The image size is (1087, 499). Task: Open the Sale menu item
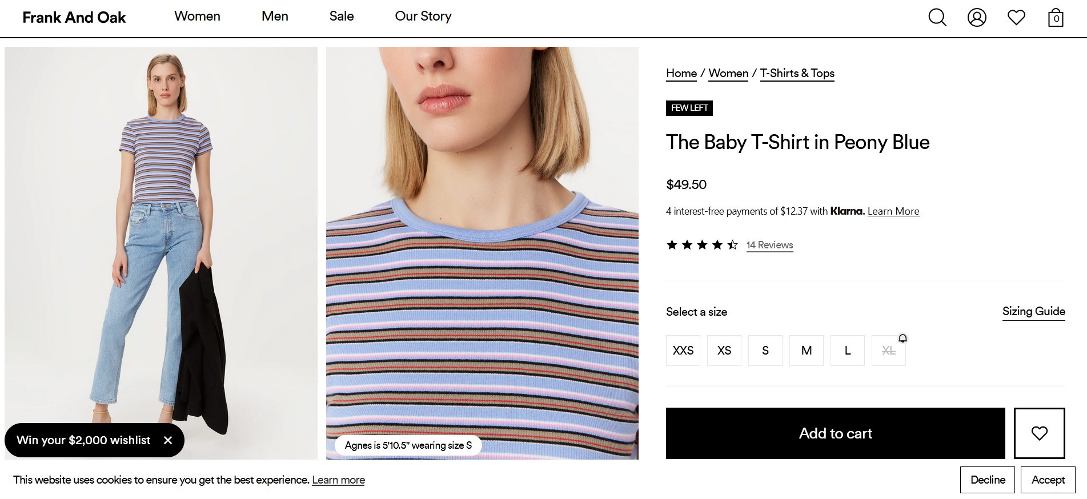(x=342, y=17)
